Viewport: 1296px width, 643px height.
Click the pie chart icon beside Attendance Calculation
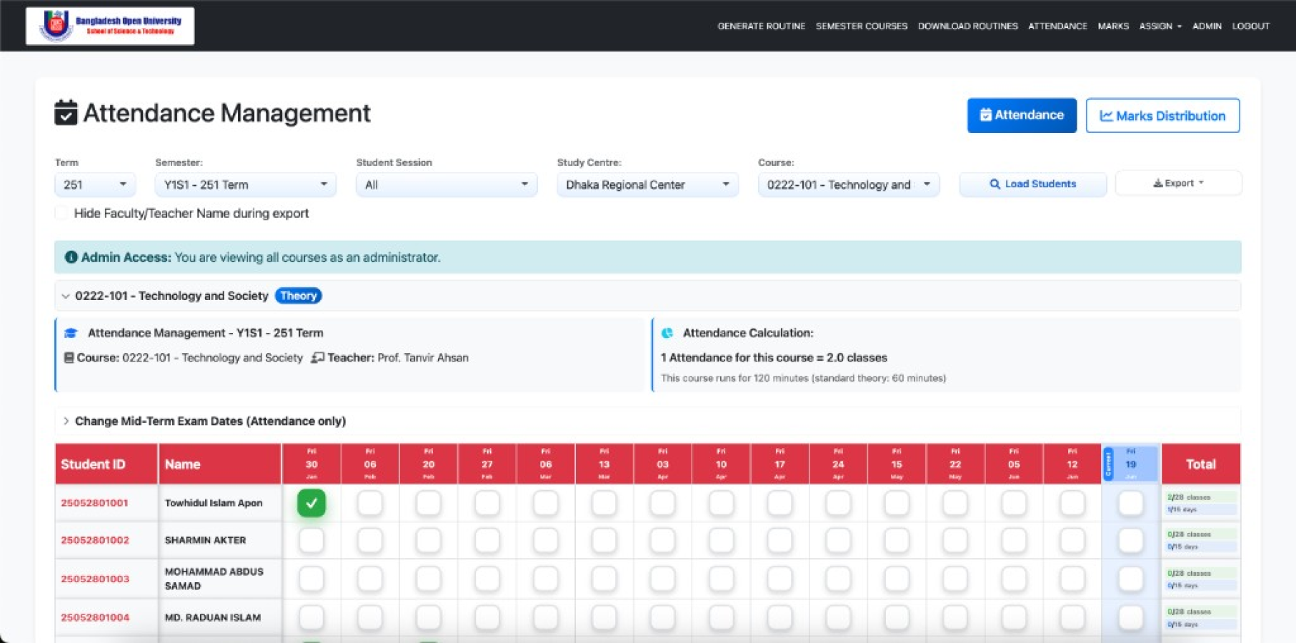(x=667, y=333)
